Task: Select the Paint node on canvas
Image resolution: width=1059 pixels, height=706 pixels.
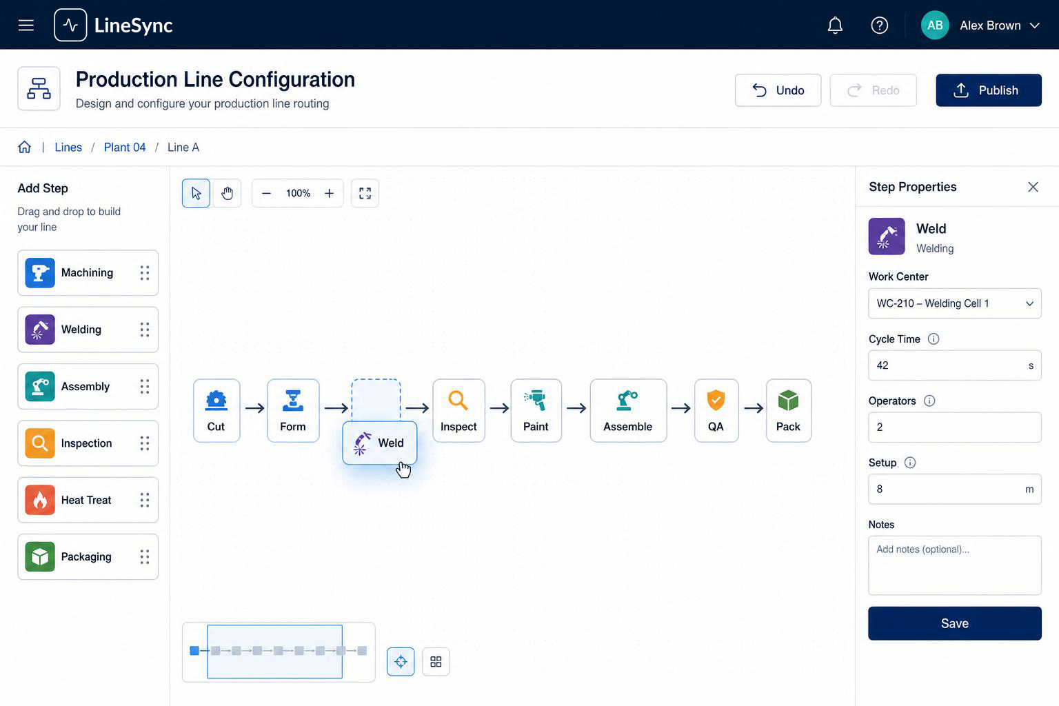Action: click(x=536, y=410)
